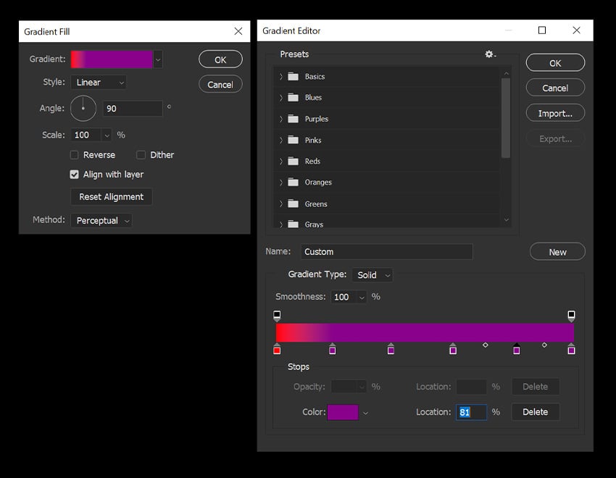Select the red color stop
The height and width of the screenshot is (478, 616).
pos(277,351)
